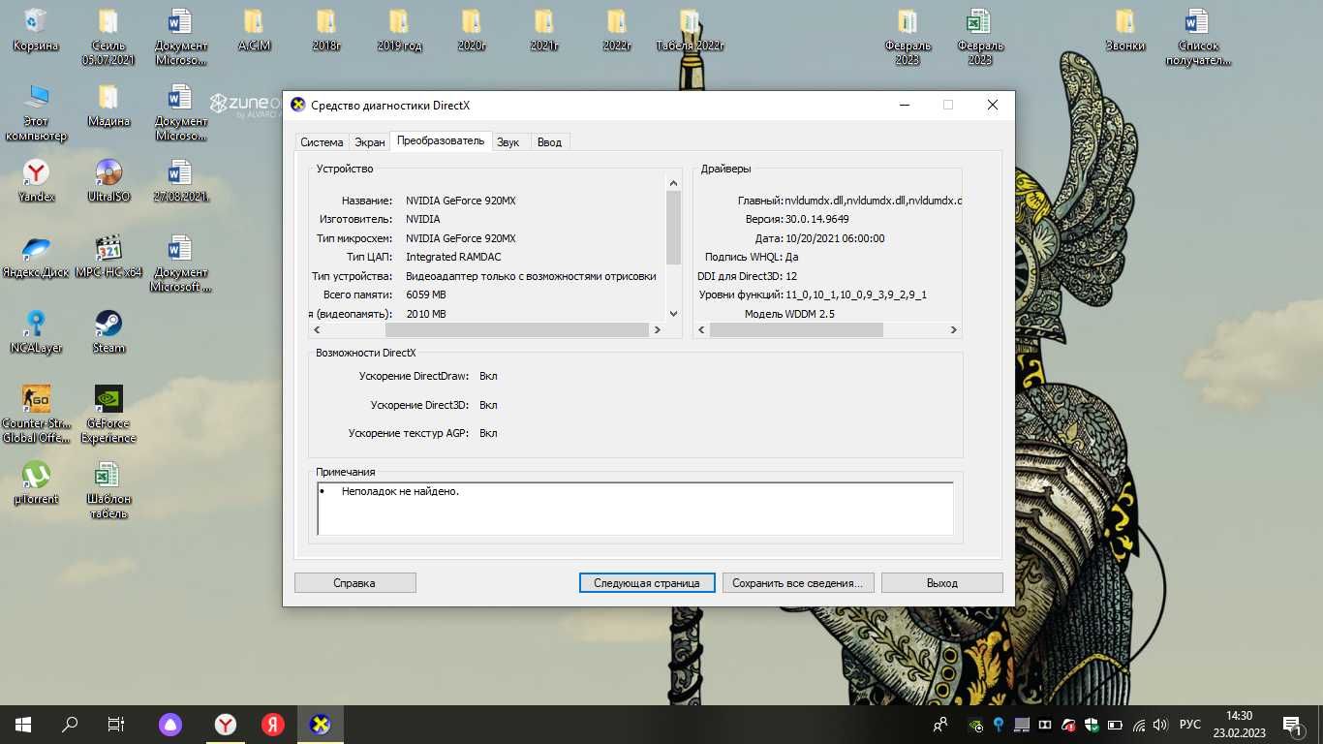
Task: Open Task View on taskbar
Action: tap(116, 725)
